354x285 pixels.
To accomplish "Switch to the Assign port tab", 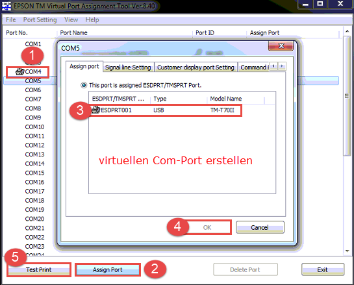I will (84, 66).
